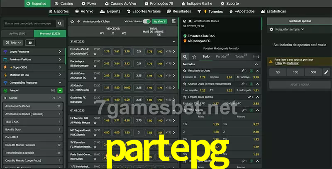Open the Estatísticas navigation item
The height and width of the screenshot is (169, 332).
(273, 12)
